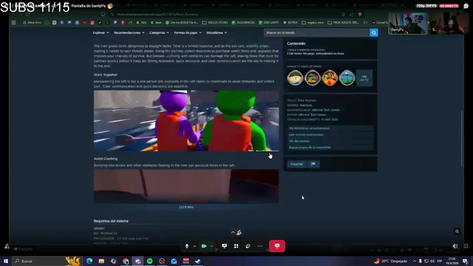The width and height of the screenshot is (473, 266).
Task: Click the stream zoom magnifier icon
Action: coord(457,232)
